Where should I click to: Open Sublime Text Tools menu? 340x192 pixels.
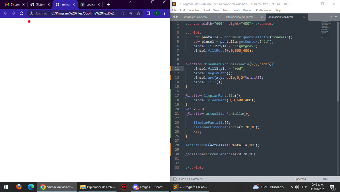pyautogui.click(x=236, y=10)
